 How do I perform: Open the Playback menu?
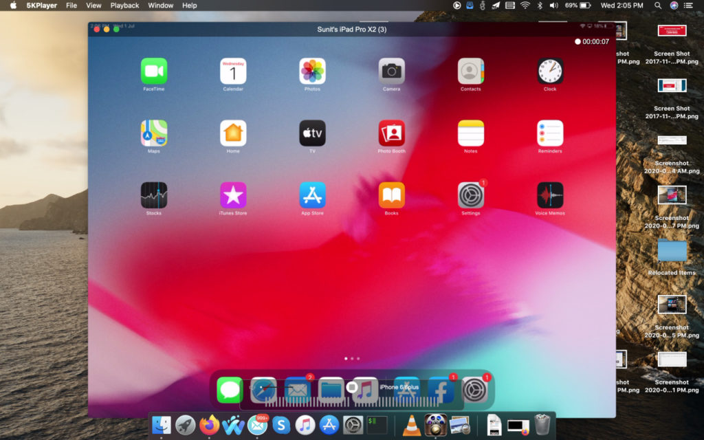pyautogui.click(x=125, y=5)
